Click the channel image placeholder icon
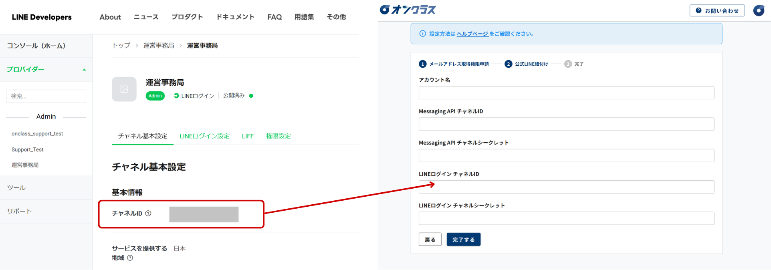771x270 pixels. 124,89
